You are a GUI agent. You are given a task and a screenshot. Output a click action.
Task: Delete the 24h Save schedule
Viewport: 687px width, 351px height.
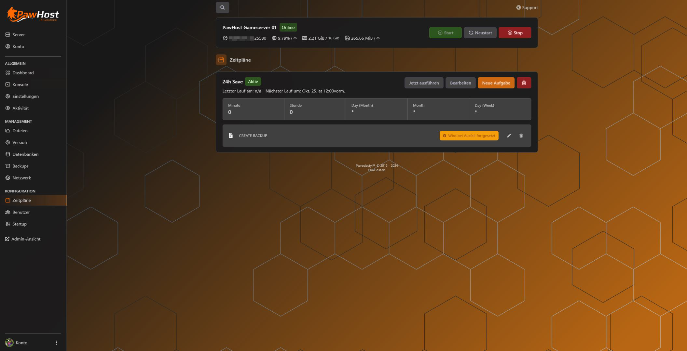point(524,83)
